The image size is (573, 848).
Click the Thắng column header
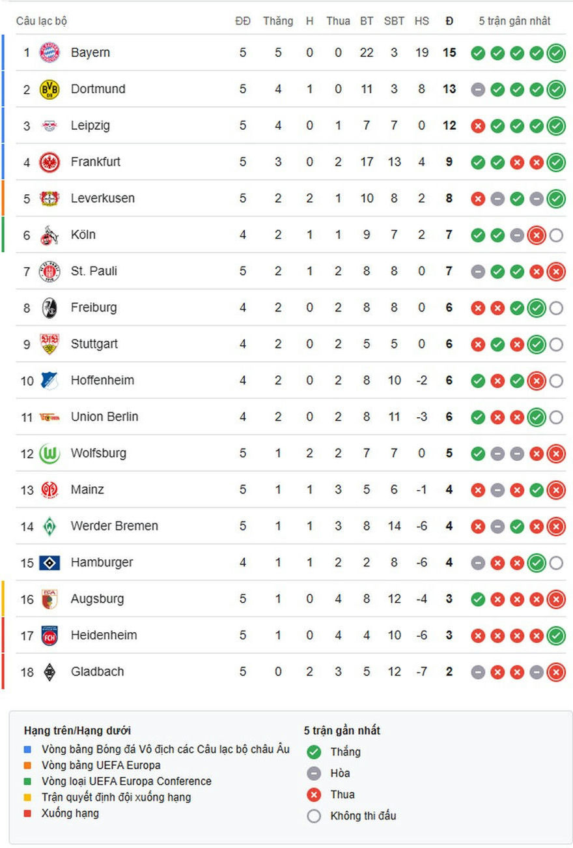click(x=278, y=21)
